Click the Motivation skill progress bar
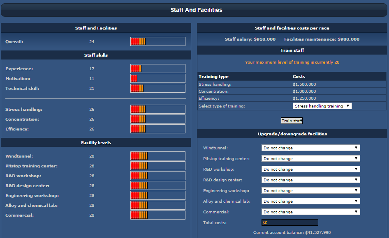Image resolution: width=389 pixels, height=238 pixels. [x=158, y=78]
